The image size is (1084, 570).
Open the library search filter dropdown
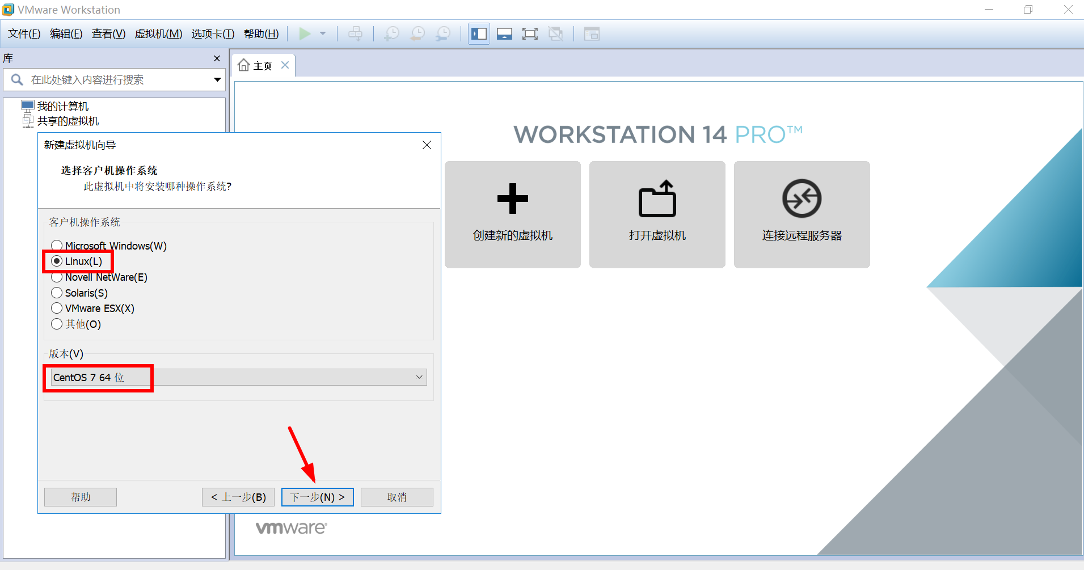coord(217,80)
